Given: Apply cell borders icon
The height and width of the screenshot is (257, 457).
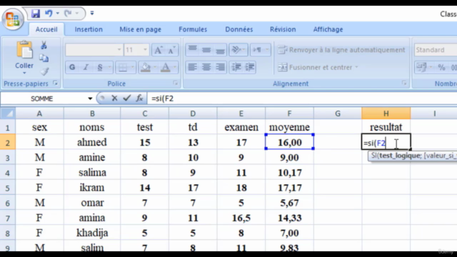Looking at the screenshot, I should point(123,68).
